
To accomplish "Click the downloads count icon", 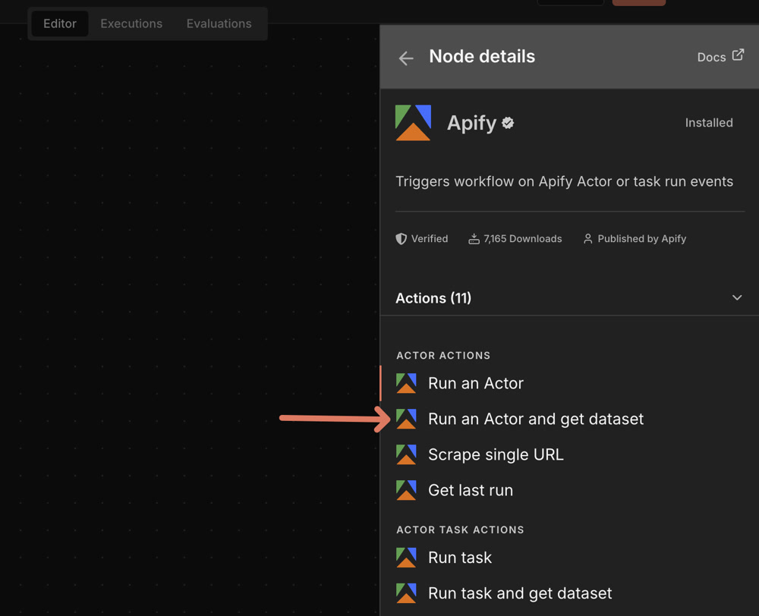I will pyautogui.click(x=474, y=239).
